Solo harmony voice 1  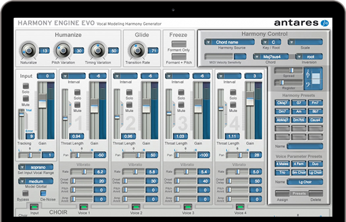[x=77, y=92]
